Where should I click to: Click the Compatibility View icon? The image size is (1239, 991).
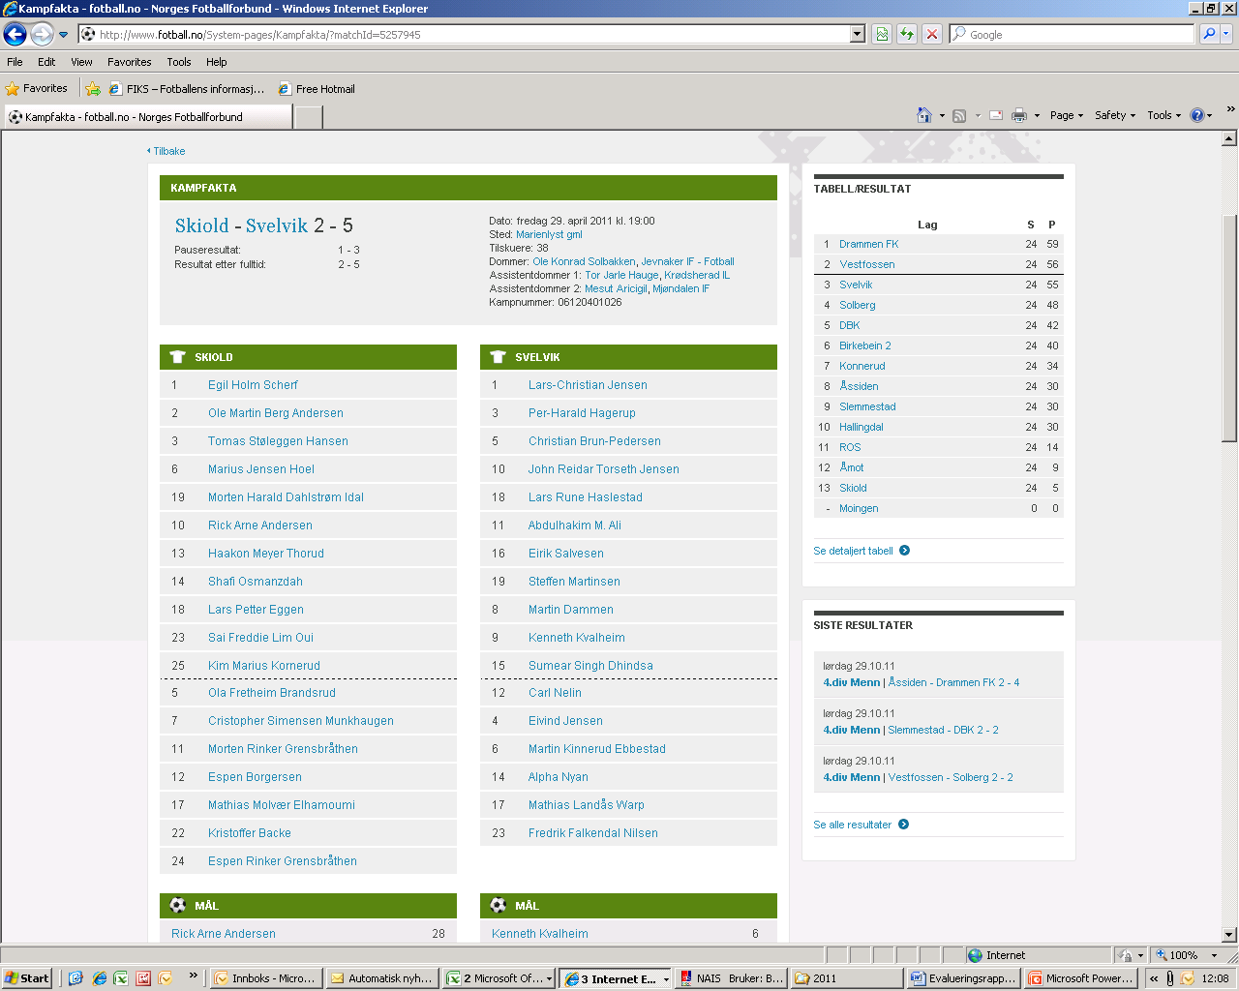click(882, 34)
